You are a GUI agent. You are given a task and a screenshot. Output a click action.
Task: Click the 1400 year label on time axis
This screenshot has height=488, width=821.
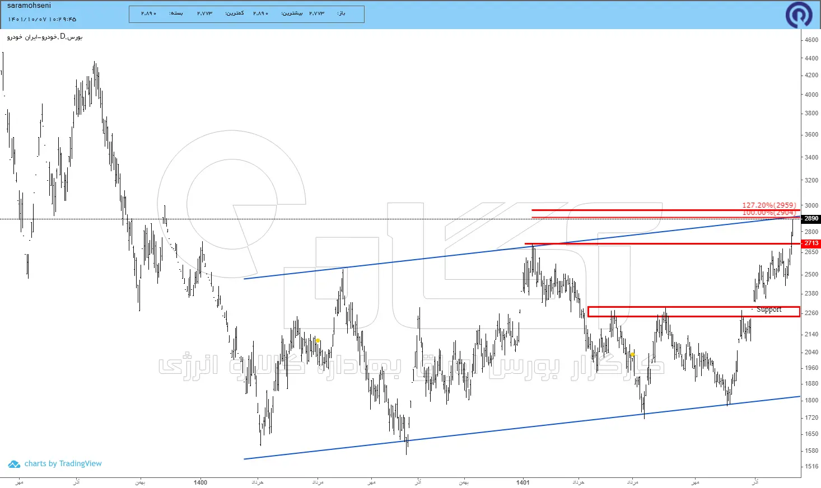(x=200, y=482)
